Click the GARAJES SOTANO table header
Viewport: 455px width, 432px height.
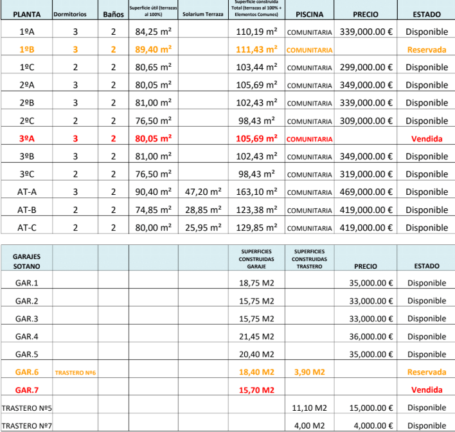(26, 260)
